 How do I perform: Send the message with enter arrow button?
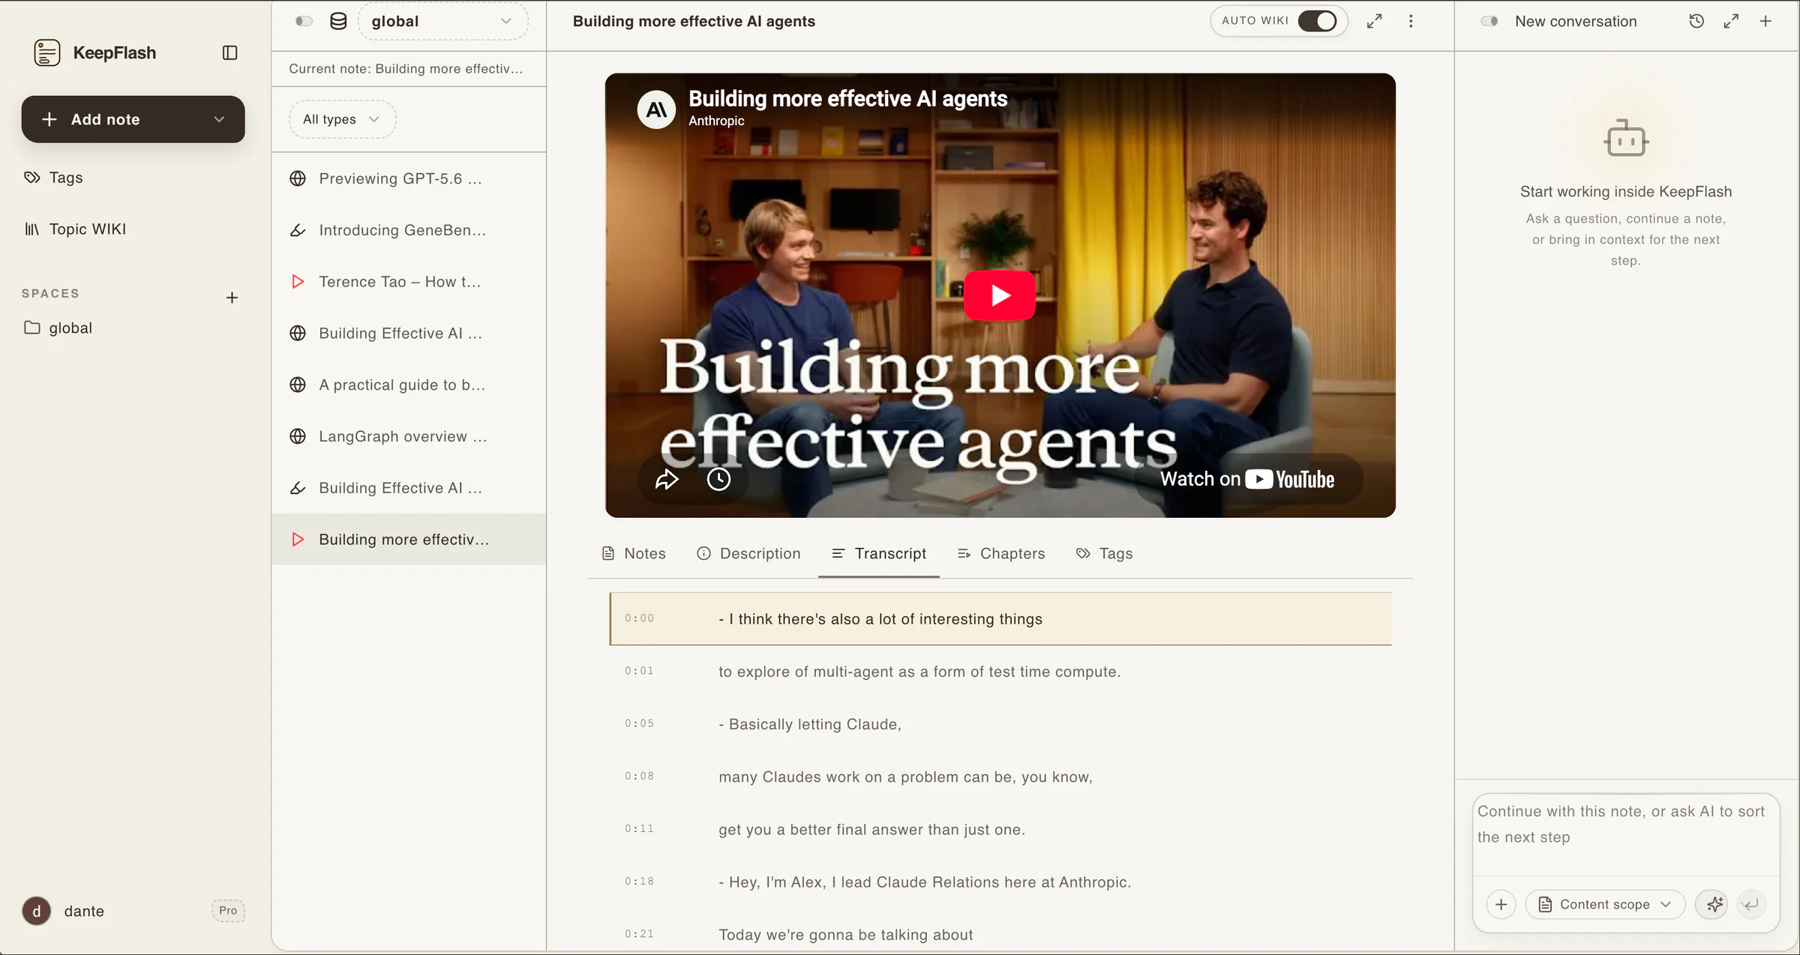[1751, 905]
